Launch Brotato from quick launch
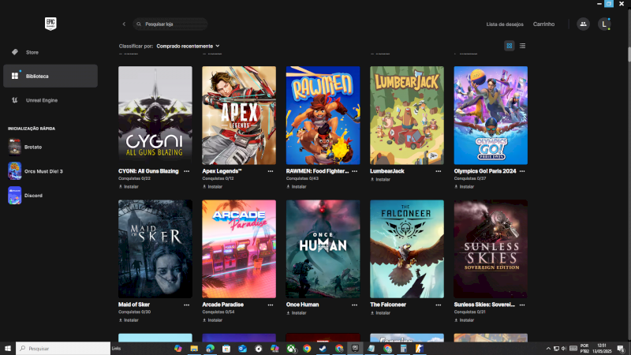This screenshot has width=631, height=355. (x=32, y=147)
